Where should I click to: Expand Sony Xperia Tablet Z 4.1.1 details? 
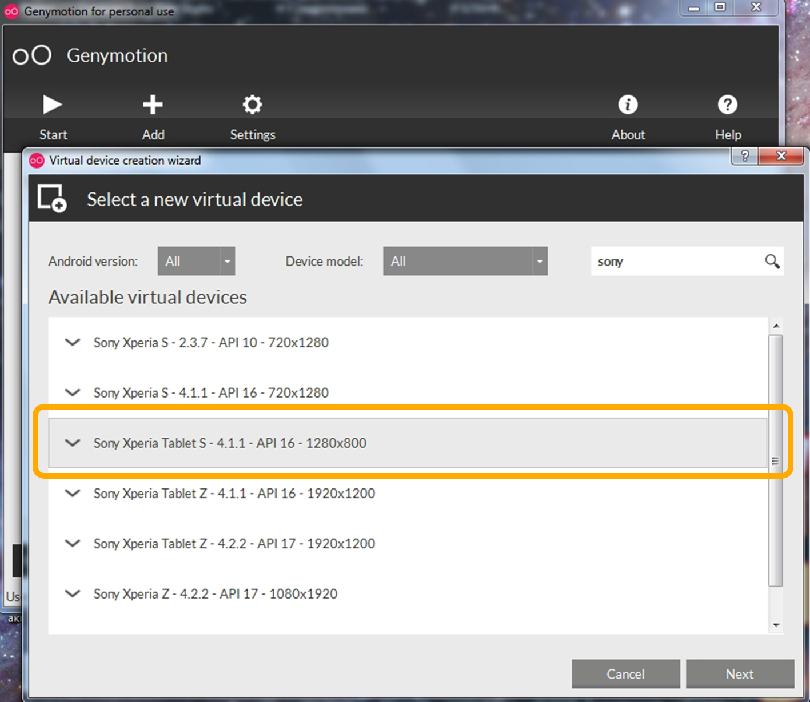click(73, 494)
